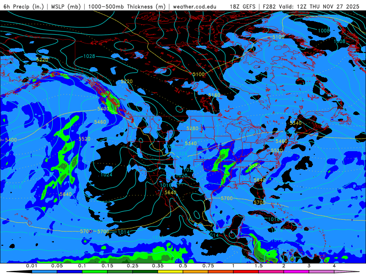Select the light blue 0.01–0.05 legend swatch

click(44, 272)
